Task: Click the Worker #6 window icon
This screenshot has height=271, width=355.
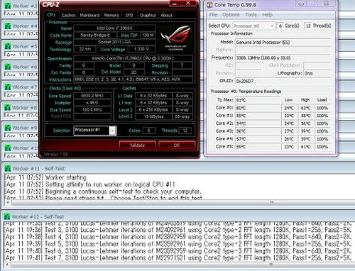Action: click(x=8, y=67)
